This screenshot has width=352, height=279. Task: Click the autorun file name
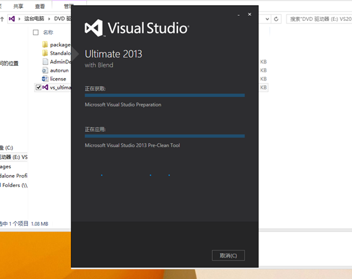(59, 70)
